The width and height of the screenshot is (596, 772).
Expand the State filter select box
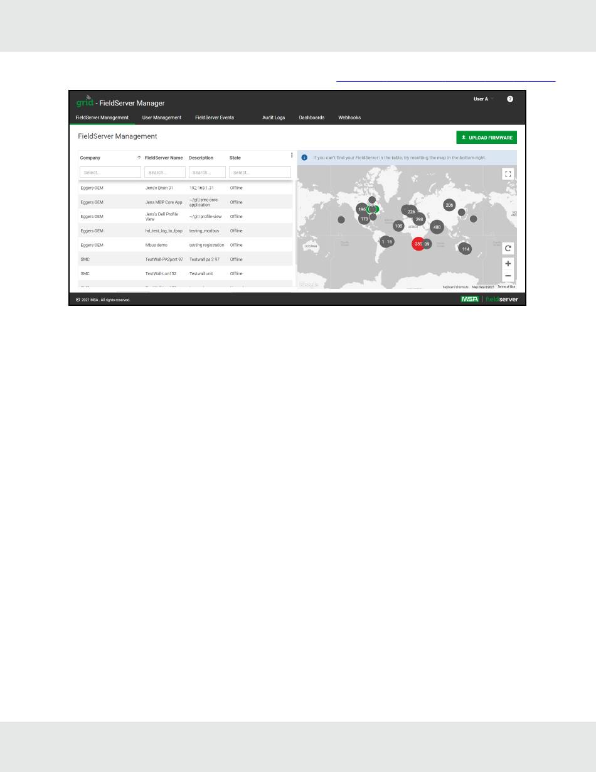point(260,172)
